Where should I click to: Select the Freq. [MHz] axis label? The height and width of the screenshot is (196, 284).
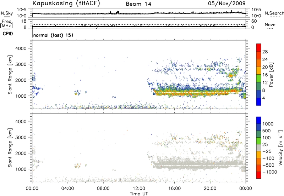(x=6, y=24)
